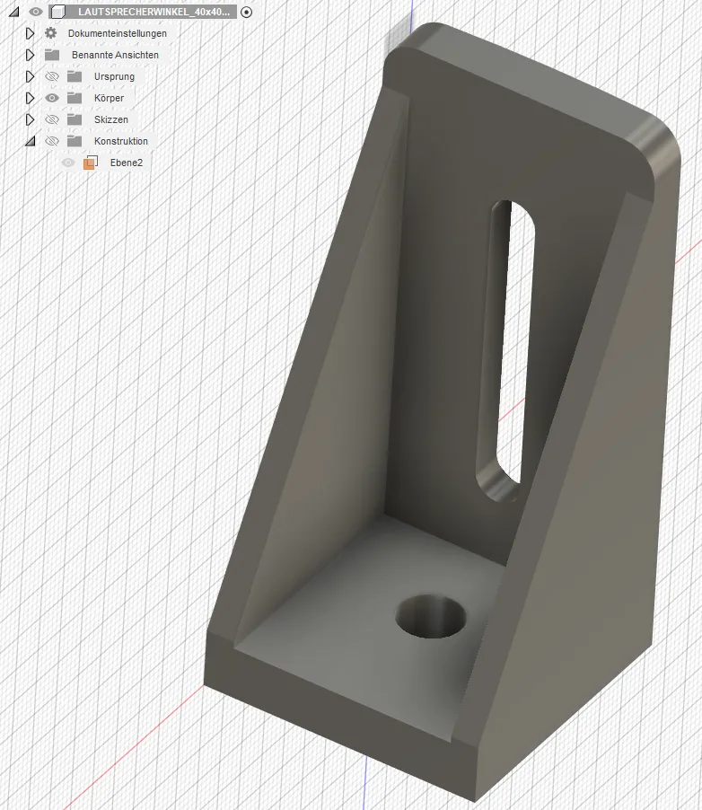Viewport: 702px width, 810px height.
Task: Expand the Skizzen folder
Action: pyautogui.click(x=30, y=119)
